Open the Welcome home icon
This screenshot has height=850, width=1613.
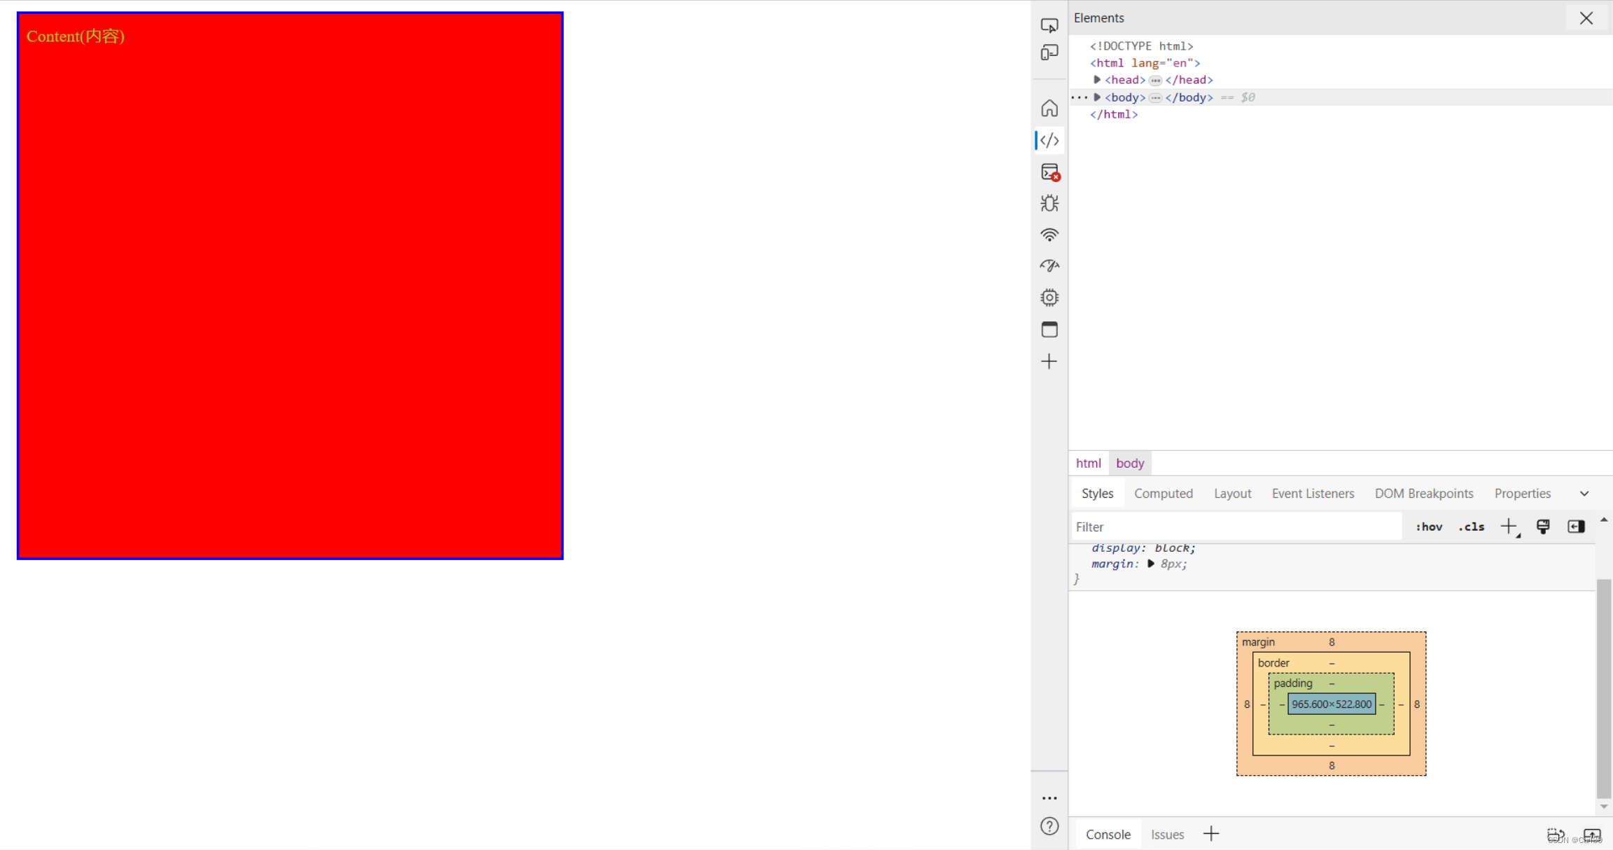1049,109
